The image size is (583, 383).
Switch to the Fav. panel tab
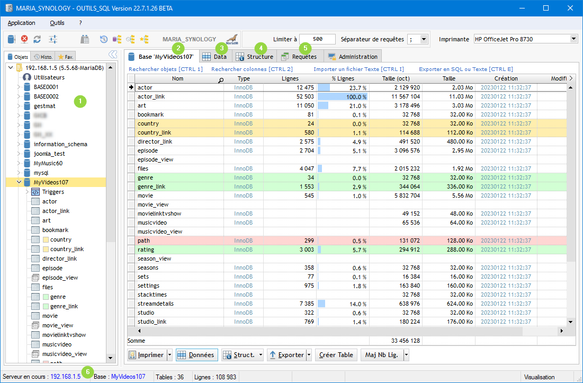pyautogui.click(x=66, y=57)
